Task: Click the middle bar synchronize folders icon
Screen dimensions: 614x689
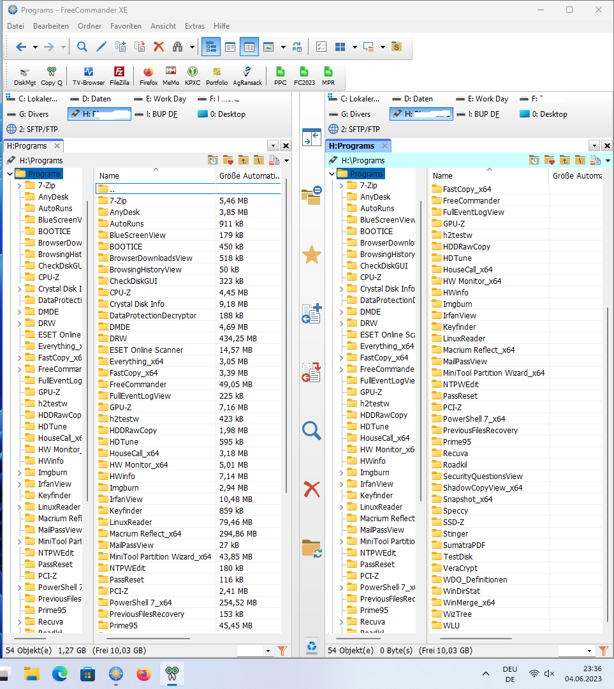Action: pyautogui.click(x=311, y=549)
